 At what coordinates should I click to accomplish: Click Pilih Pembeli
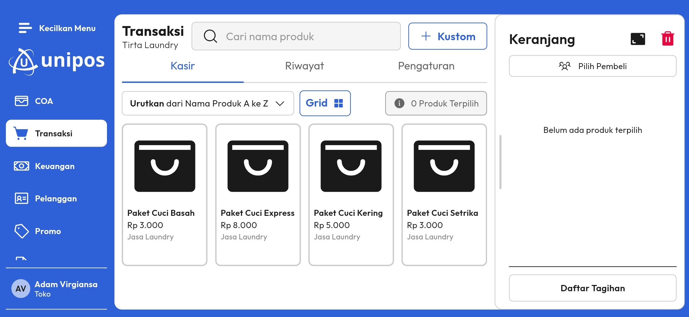pyautogui.click(x=593, y=66)
